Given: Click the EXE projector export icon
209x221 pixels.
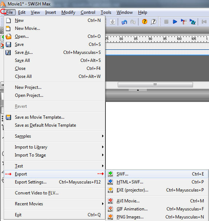Looking at the screenshot, I should [x=110, y=190].
